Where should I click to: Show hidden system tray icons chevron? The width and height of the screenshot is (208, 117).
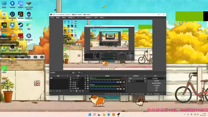tap(185, 114)
